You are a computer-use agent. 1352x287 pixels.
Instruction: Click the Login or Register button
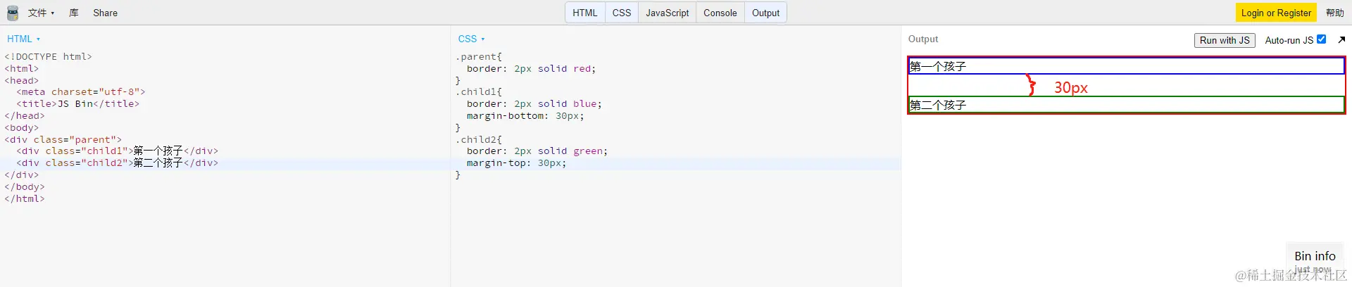[1276, 13]
